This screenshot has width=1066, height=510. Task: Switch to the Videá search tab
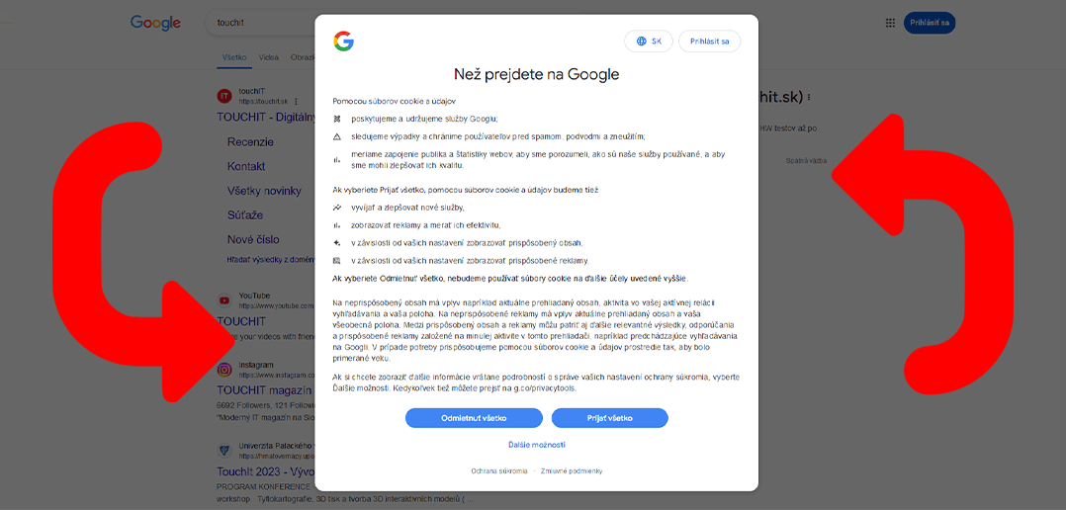(269, 57)
